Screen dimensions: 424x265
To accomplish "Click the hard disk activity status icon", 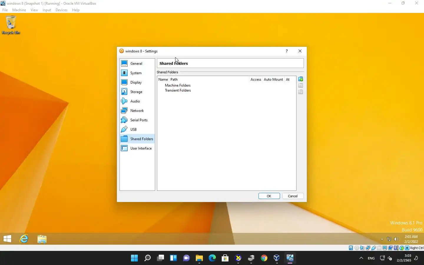I will coord(351,248).
